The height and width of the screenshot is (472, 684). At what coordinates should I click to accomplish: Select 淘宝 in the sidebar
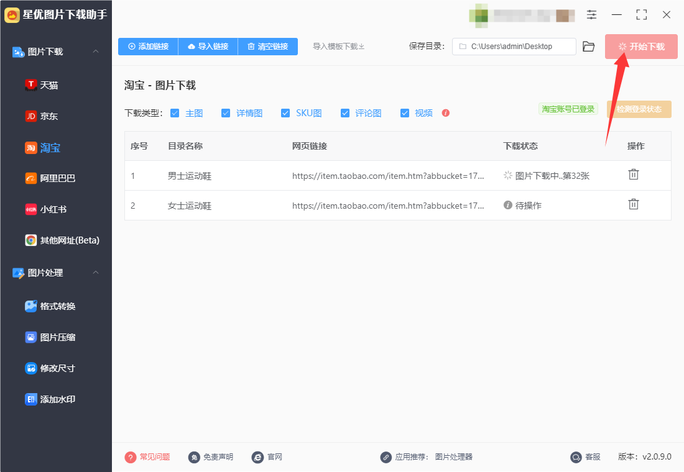(42, 148)
